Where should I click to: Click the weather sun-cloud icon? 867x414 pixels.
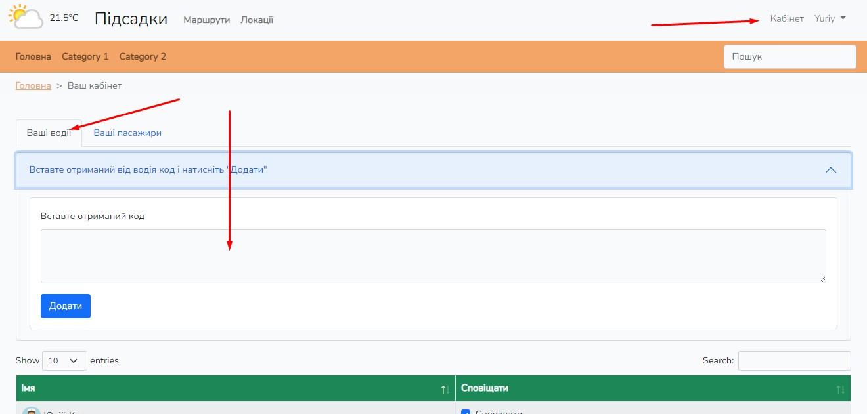[26, 17]
